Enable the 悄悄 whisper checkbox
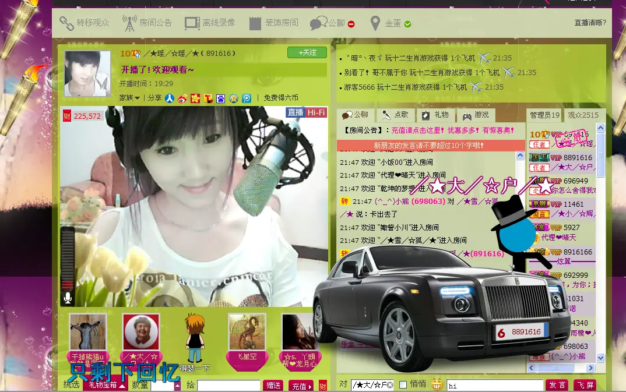The width and height of the screenshot is (626, 392). pos(403,384)
